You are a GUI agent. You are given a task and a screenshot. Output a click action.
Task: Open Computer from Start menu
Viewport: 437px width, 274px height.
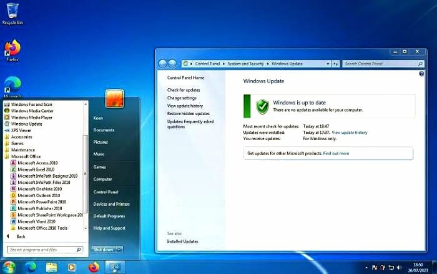click(102, 179)
